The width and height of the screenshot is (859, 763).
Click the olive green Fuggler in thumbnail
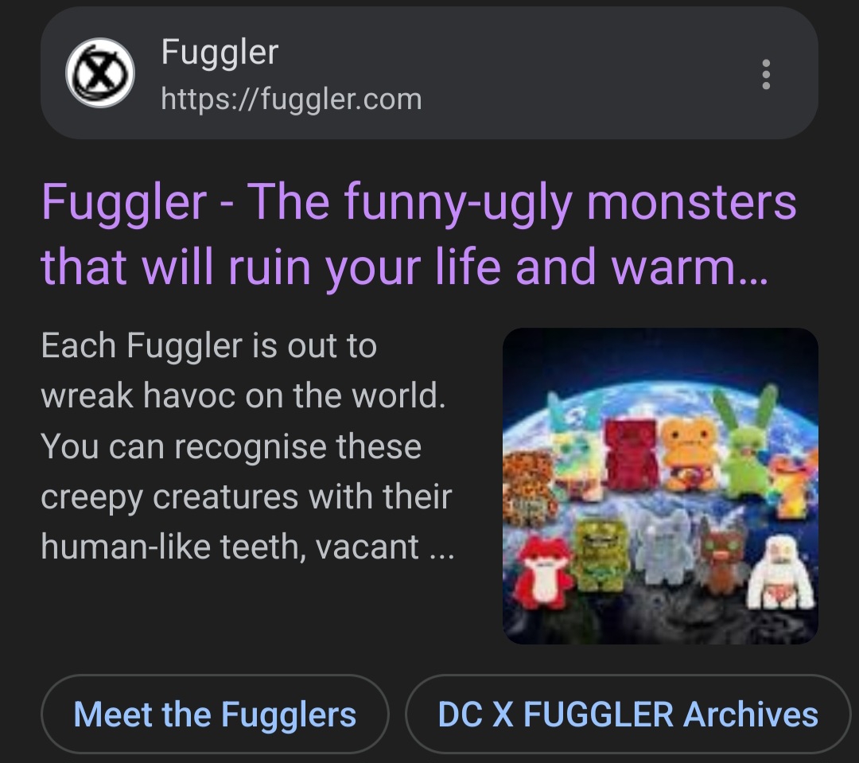[x=600, y=555]
